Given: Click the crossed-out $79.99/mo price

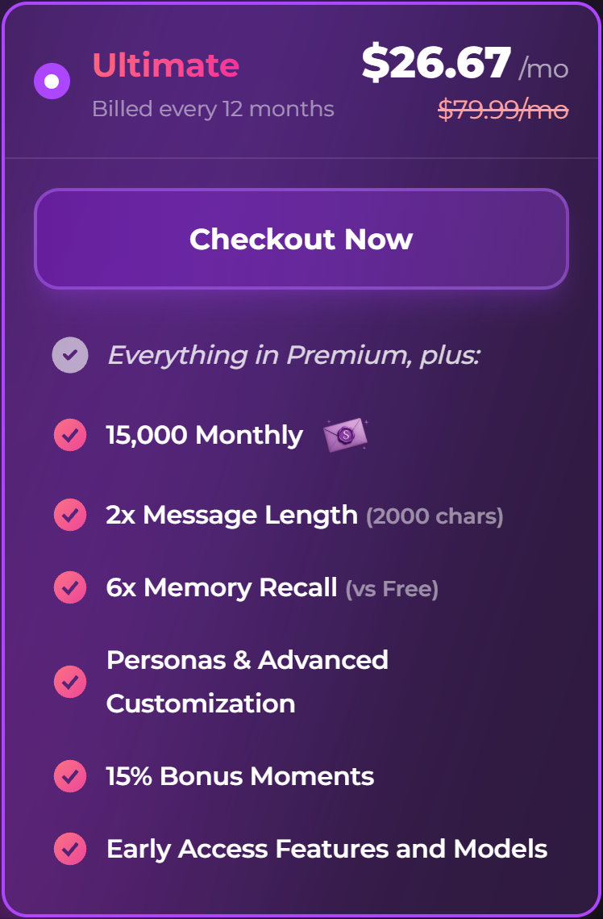Looking at the screenshot, I should point(503,110).
